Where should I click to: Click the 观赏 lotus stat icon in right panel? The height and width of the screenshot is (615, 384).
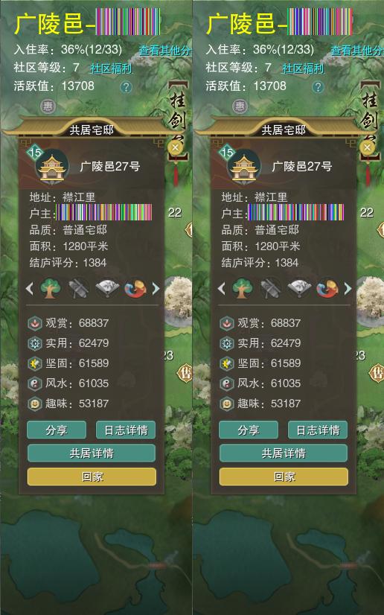pos(226,323)
